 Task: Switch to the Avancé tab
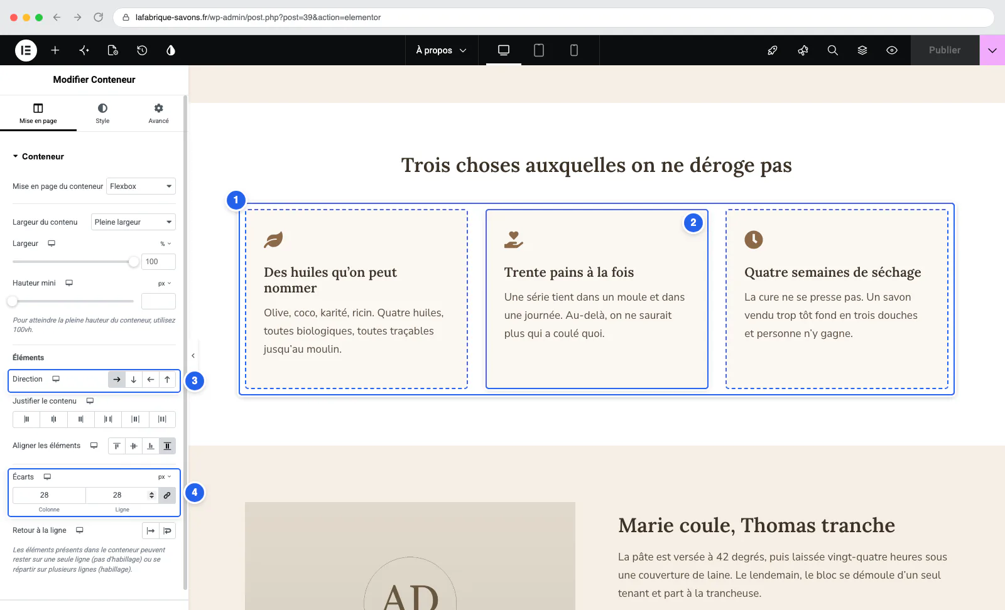(158, 114)
